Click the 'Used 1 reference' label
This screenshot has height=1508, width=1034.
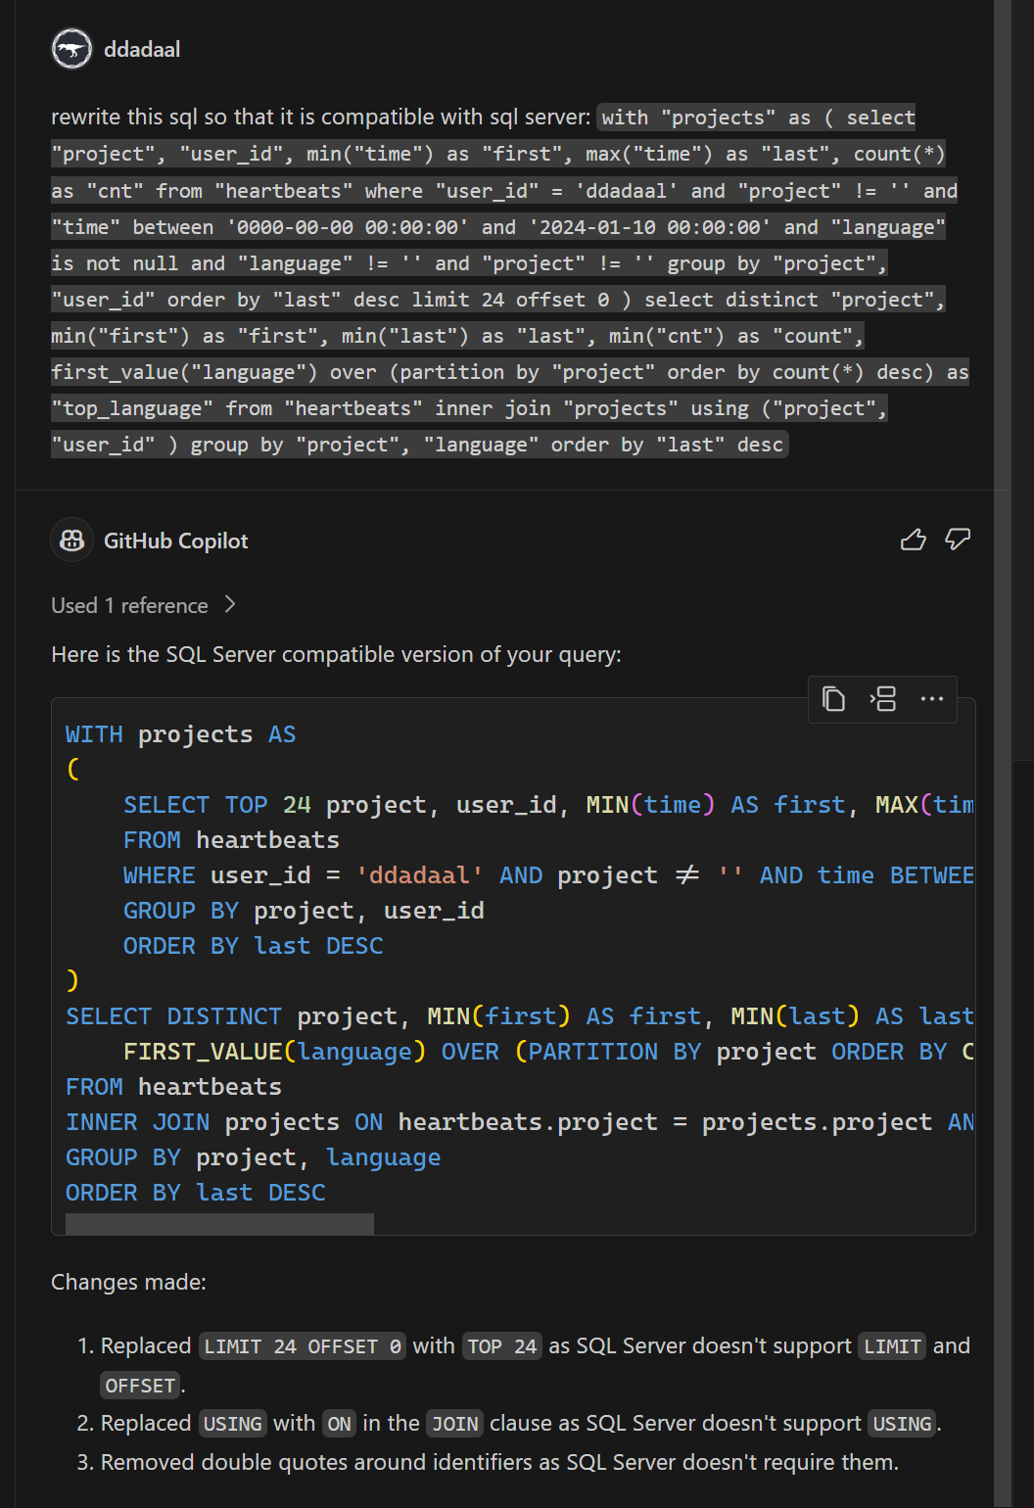click(x=129, y=606)
